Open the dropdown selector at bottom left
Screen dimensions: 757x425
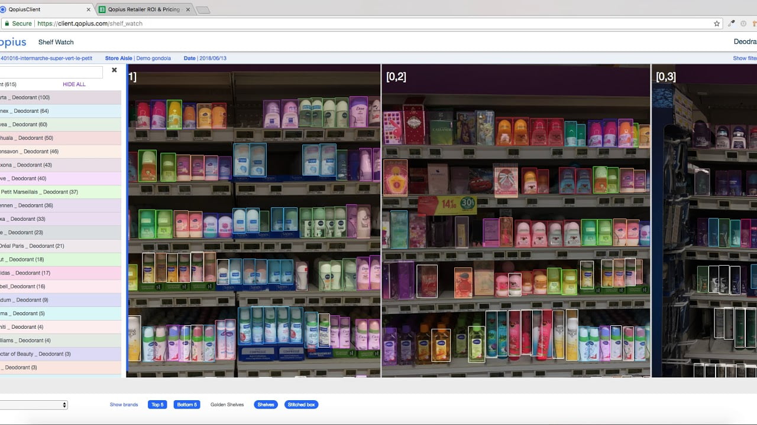click(34, 405)
